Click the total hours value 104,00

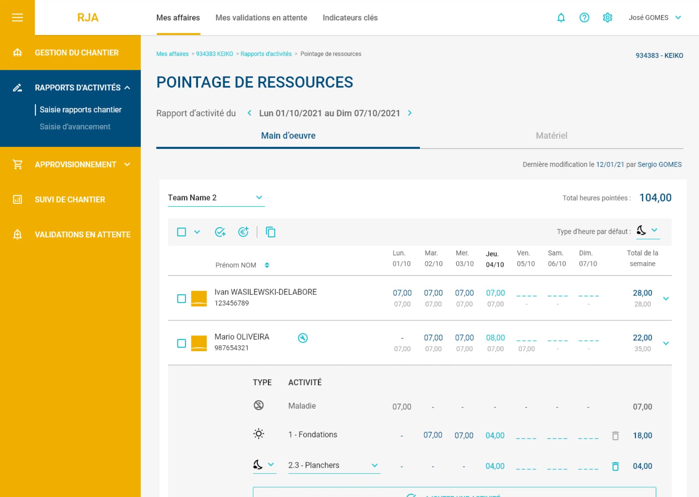point(655,198)
